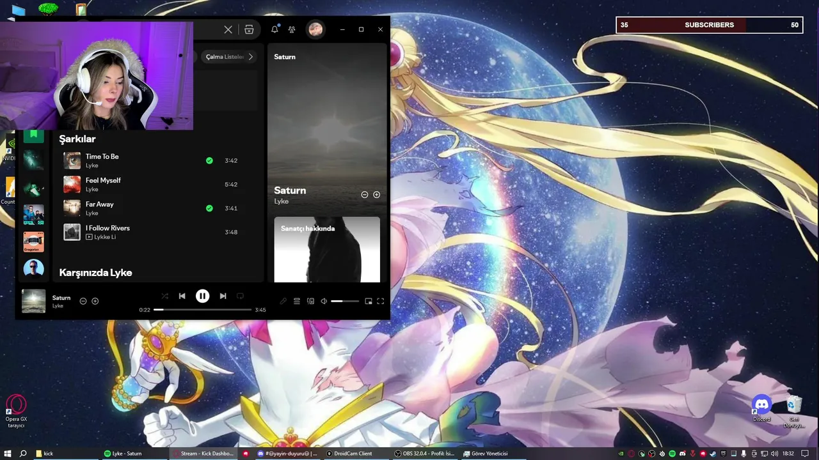Mute Spotify with the speaker icon

tap(324, 301)
